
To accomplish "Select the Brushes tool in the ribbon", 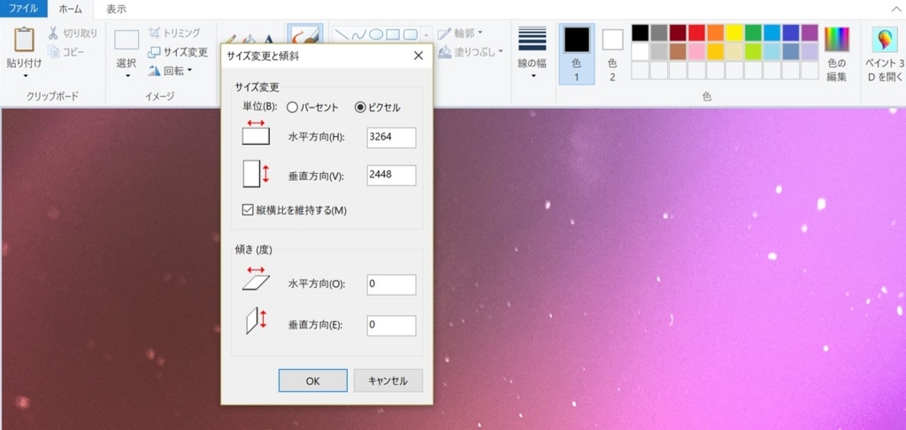I will [x=304, y=35].
